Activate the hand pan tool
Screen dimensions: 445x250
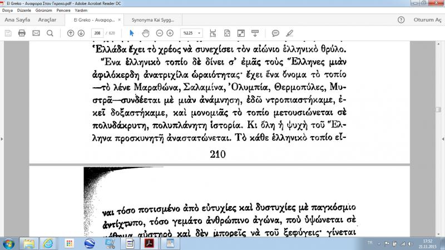click(x=146, y=33)
